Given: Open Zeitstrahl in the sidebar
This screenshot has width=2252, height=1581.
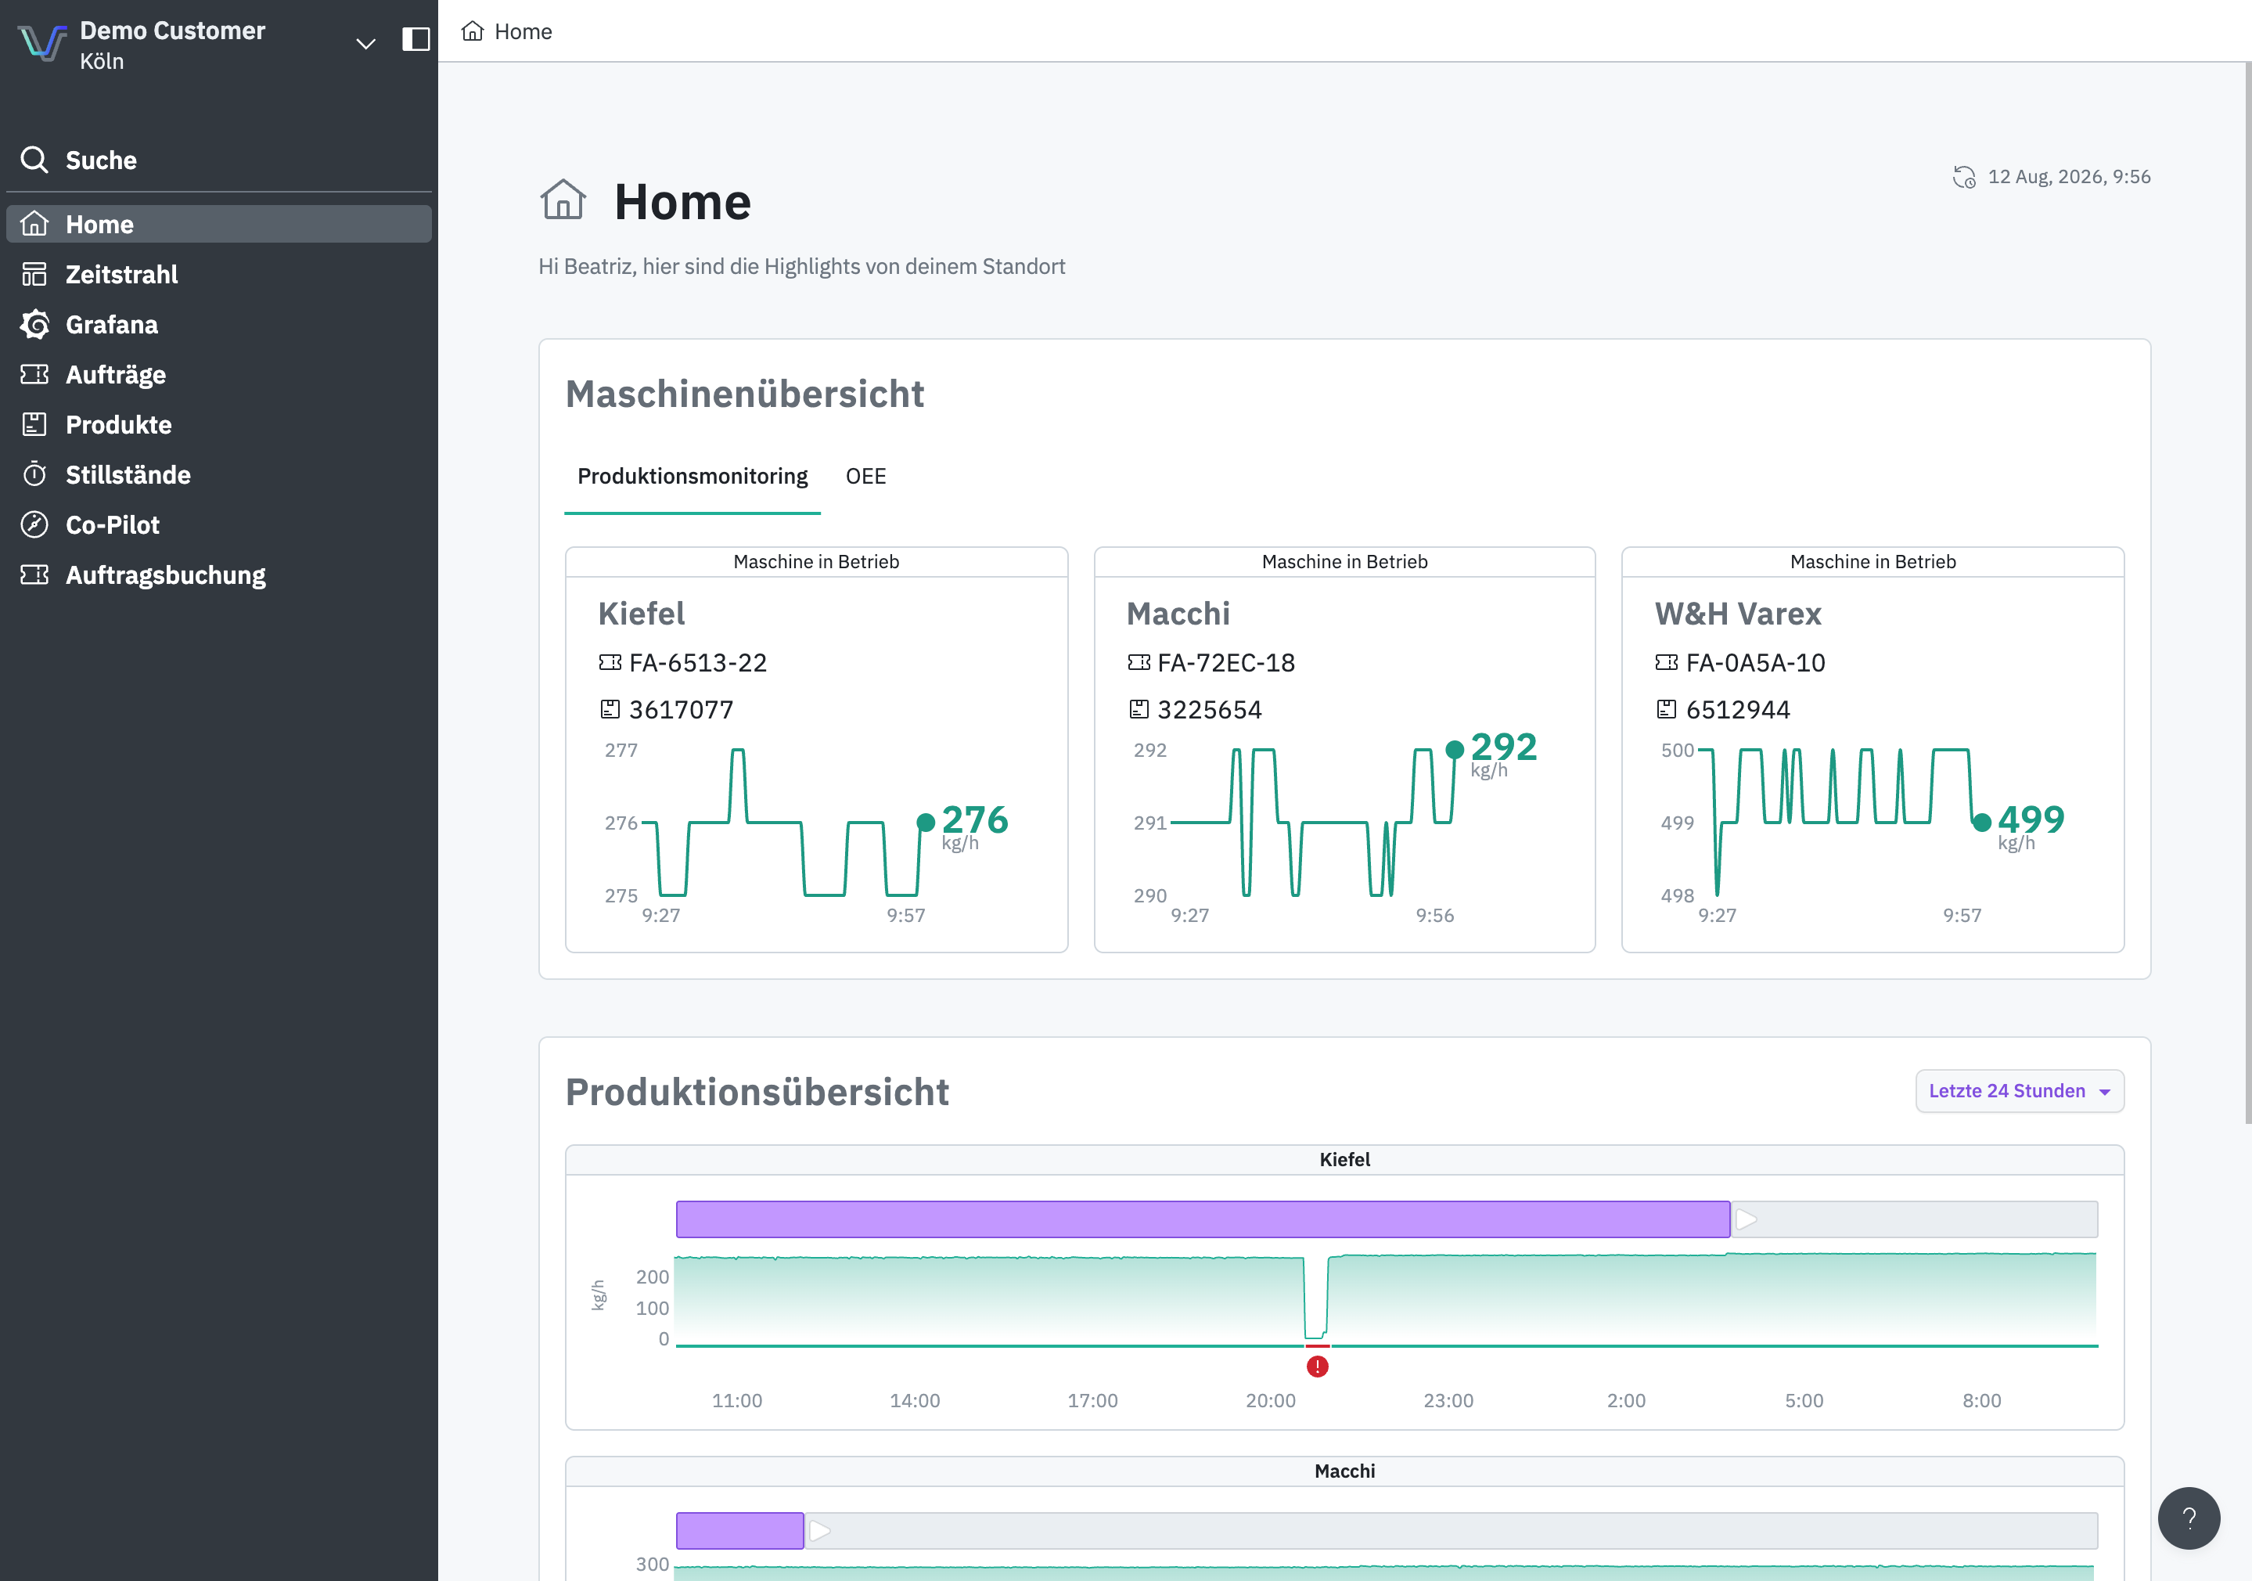Looking at the screenshot, I should point(219,274).
